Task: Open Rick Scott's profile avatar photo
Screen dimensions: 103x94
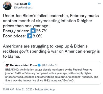Action: click(x=7, y=6)
